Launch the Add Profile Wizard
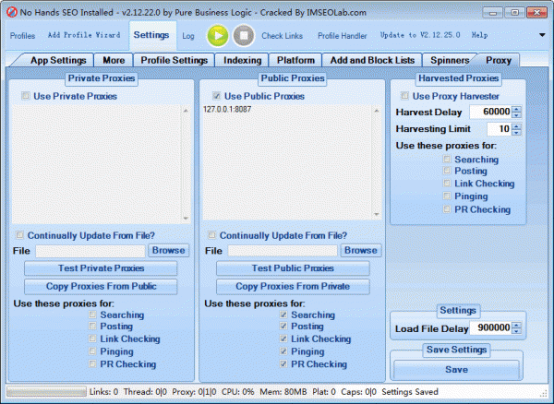 tap(84, 35)
